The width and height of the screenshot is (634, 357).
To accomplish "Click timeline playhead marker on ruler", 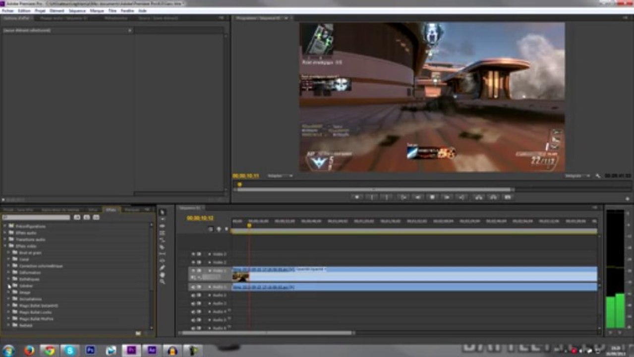I will point(249,226).
